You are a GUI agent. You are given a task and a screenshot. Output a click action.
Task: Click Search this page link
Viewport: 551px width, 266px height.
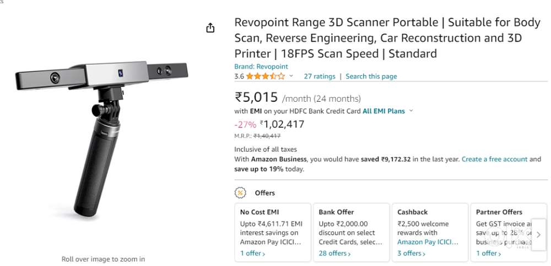(x=371, y=76)
